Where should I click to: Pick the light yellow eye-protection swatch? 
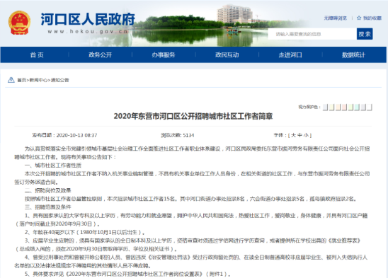coord(332,107)
